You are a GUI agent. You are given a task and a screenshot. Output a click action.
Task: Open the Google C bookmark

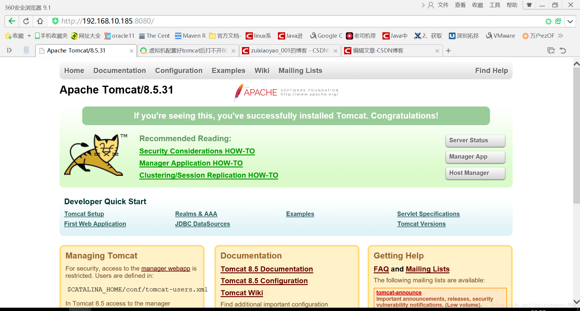tap(326, 36)
